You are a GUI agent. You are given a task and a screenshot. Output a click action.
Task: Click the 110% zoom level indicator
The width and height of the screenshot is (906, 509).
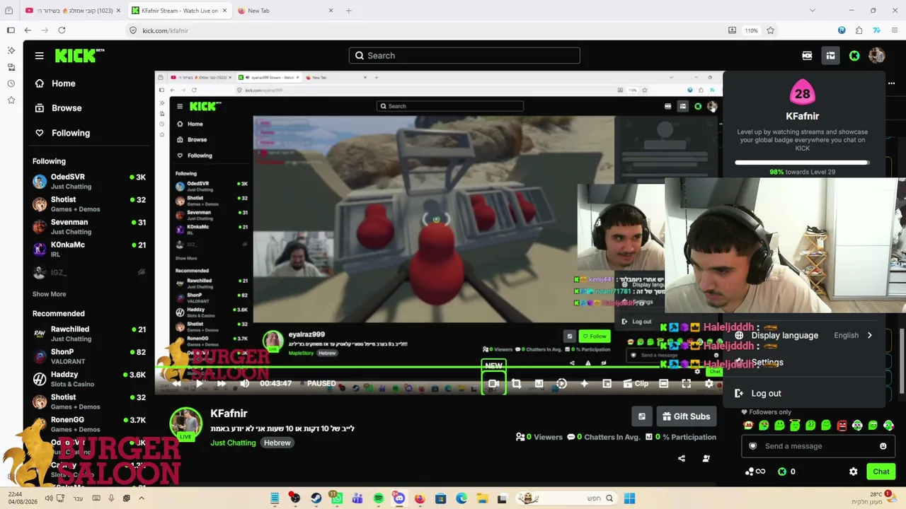(x=751, y=30)
